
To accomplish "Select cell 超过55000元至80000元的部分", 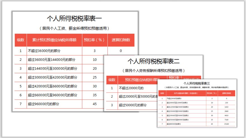I will click(178, 120).
